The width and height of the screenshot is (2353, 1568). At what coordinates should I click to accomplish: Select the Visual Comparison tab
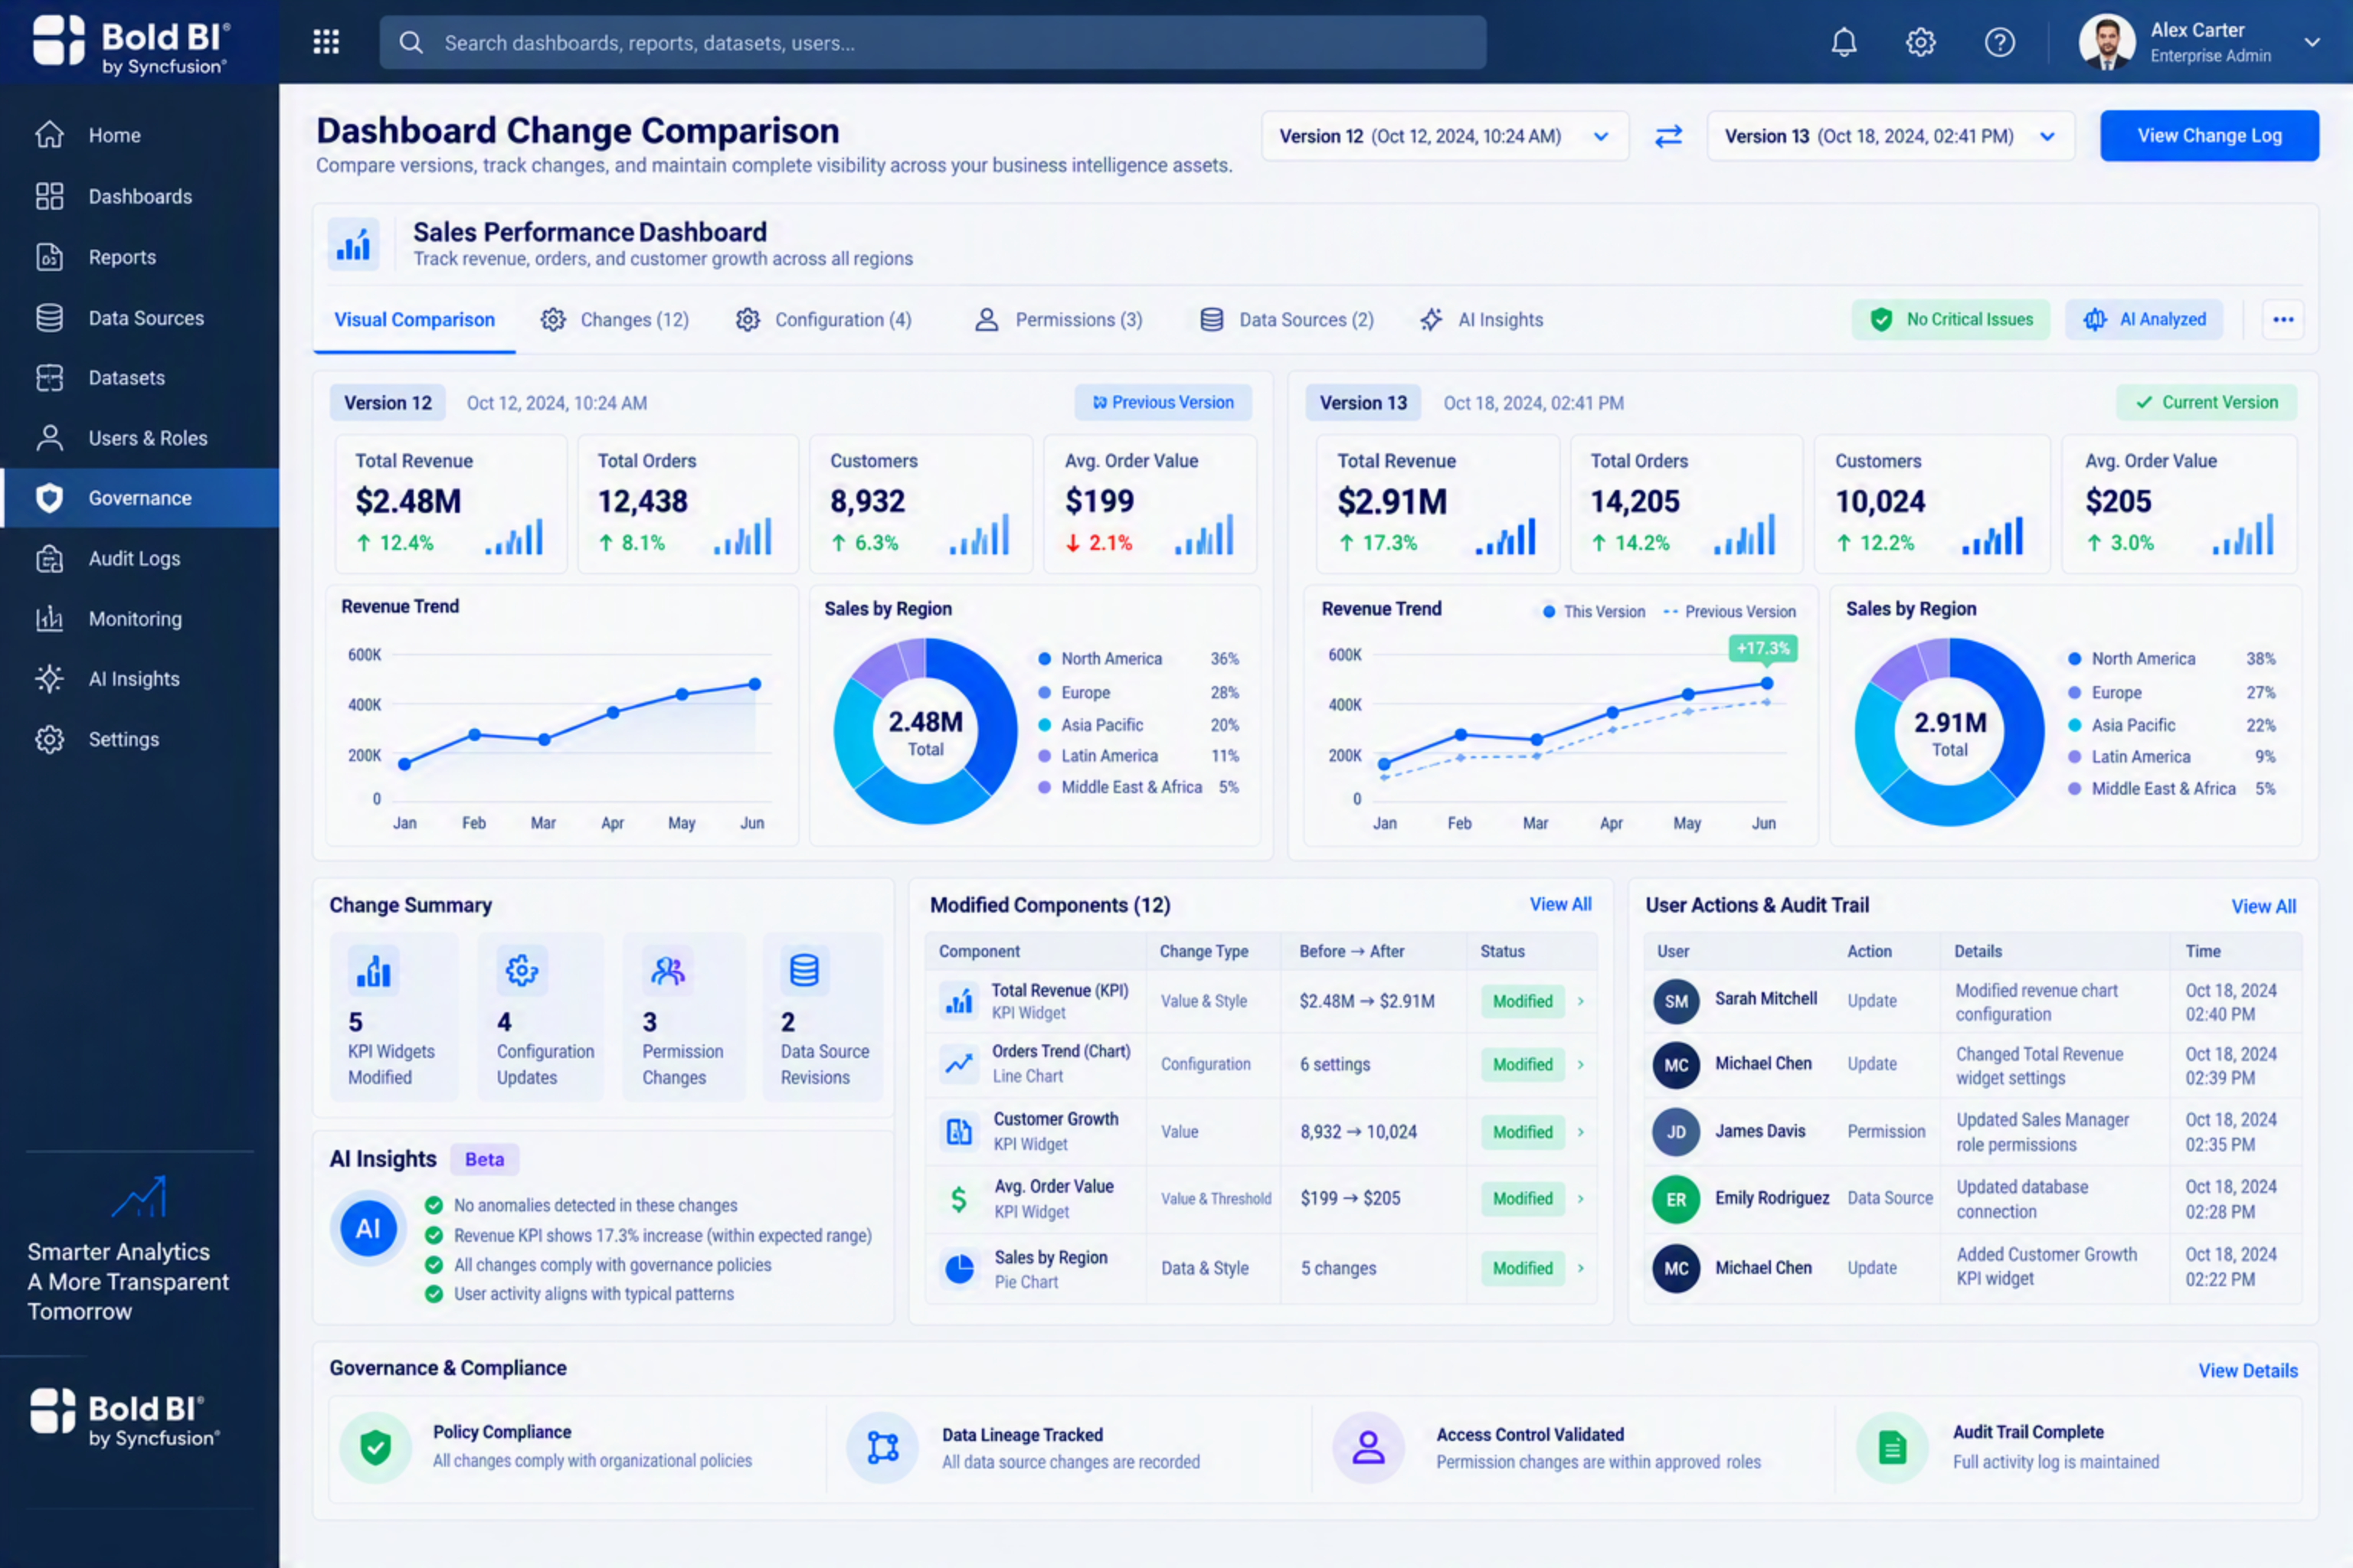[x=414, y=320]
